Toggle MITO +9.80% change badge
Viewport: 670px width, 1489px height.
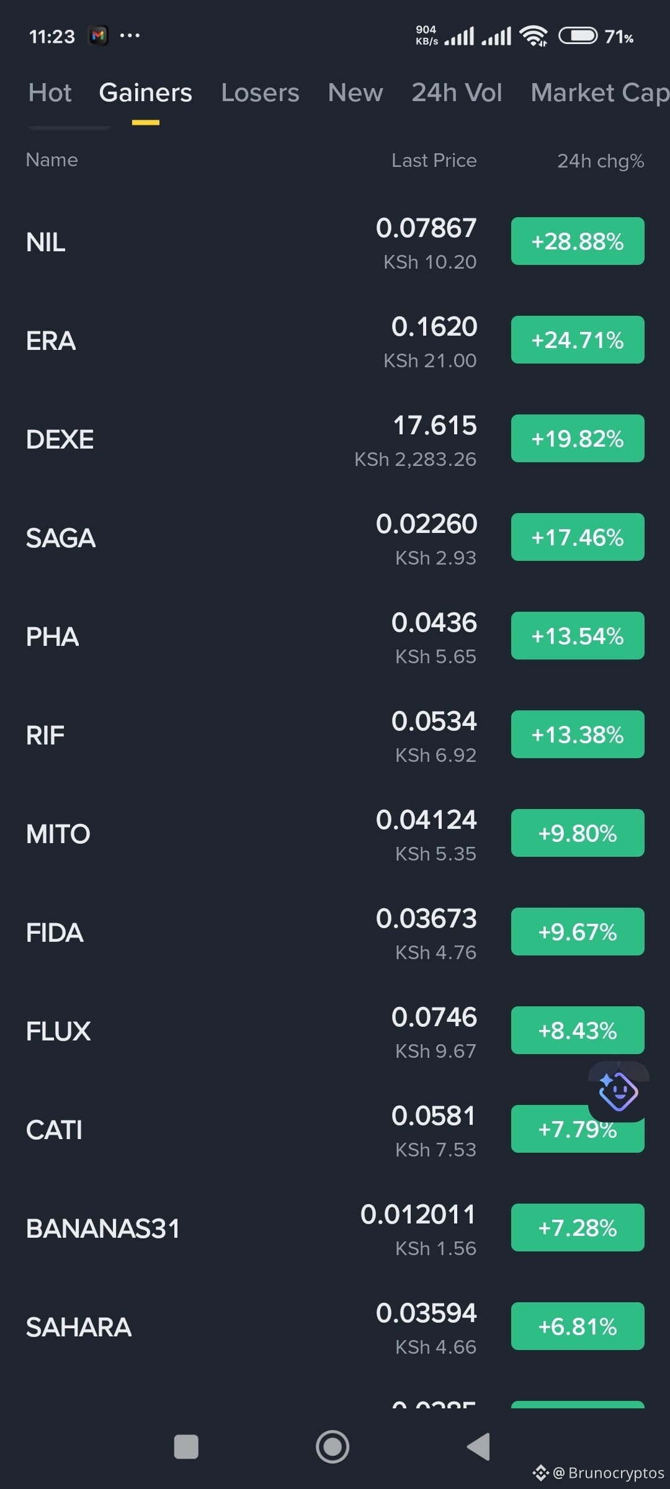578,833
